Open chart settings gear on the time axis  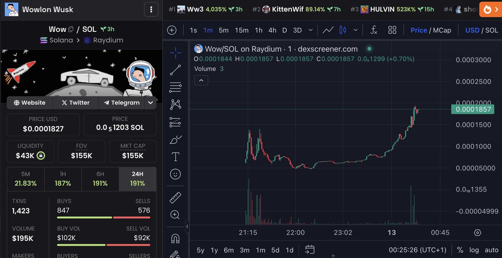[x=478, y=233]
